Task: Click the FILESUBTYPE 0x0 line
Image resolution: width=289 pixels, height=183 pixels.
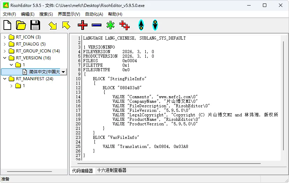Action: coord(106,70)
